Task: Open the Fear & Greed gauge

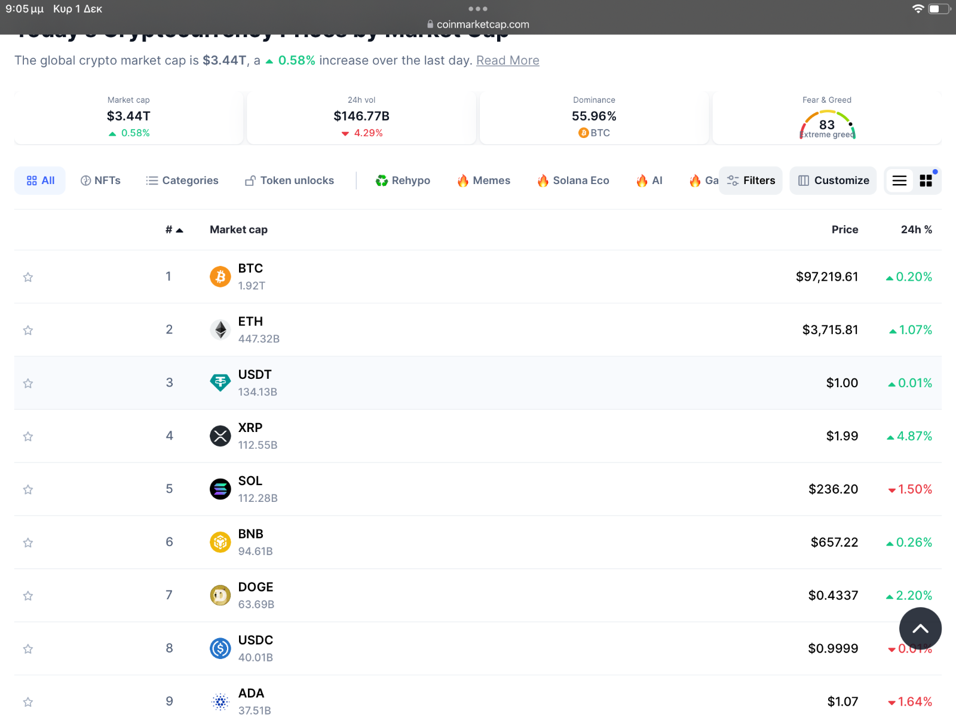Action: (827, 125)
